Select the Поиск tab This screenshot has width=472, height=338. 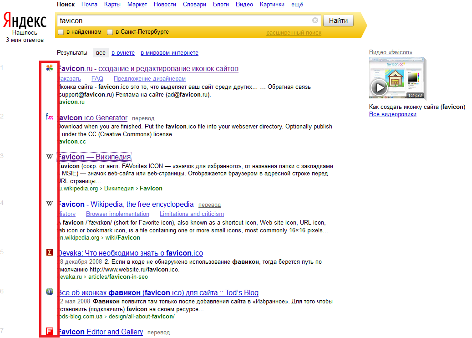(x=66, y=5)
